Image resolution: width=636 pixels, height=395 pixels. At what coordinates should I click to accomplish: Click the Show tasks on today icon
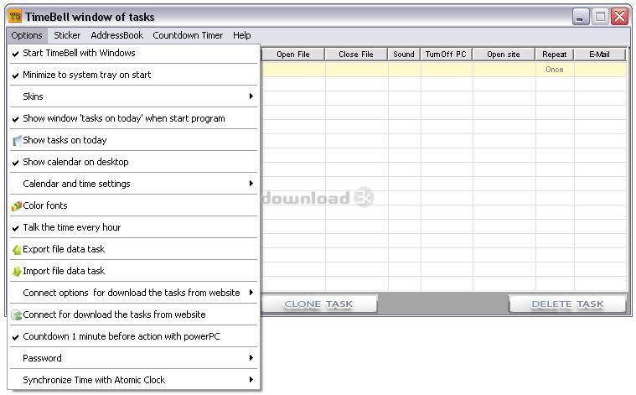pyautogui.click(x=17, y=140)
